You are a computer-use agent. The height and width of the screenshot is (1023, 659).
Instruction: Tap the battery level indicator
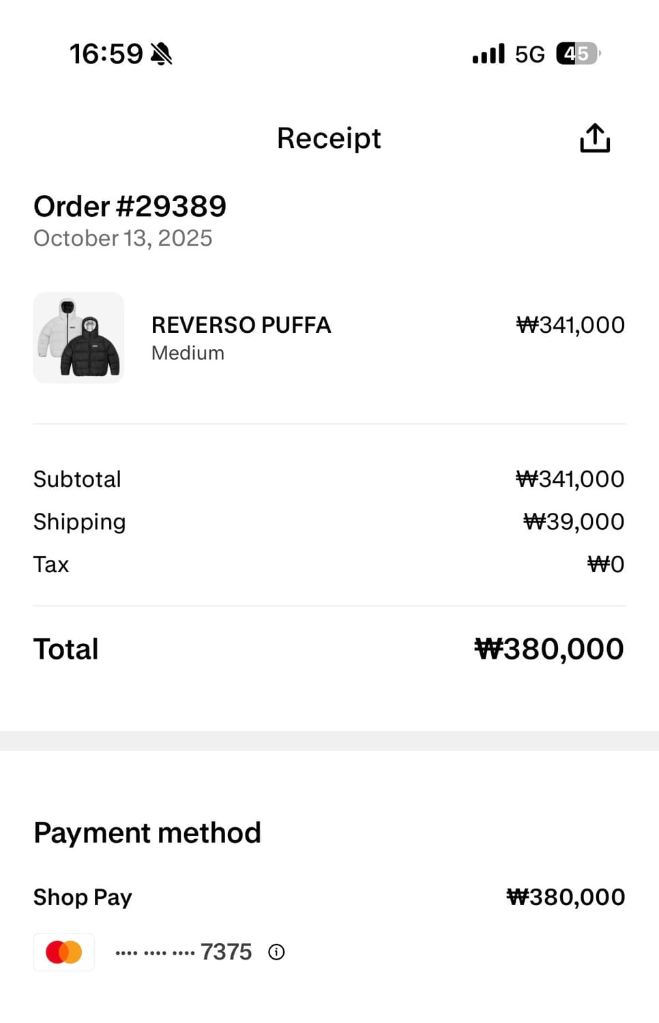click(577, 53)
